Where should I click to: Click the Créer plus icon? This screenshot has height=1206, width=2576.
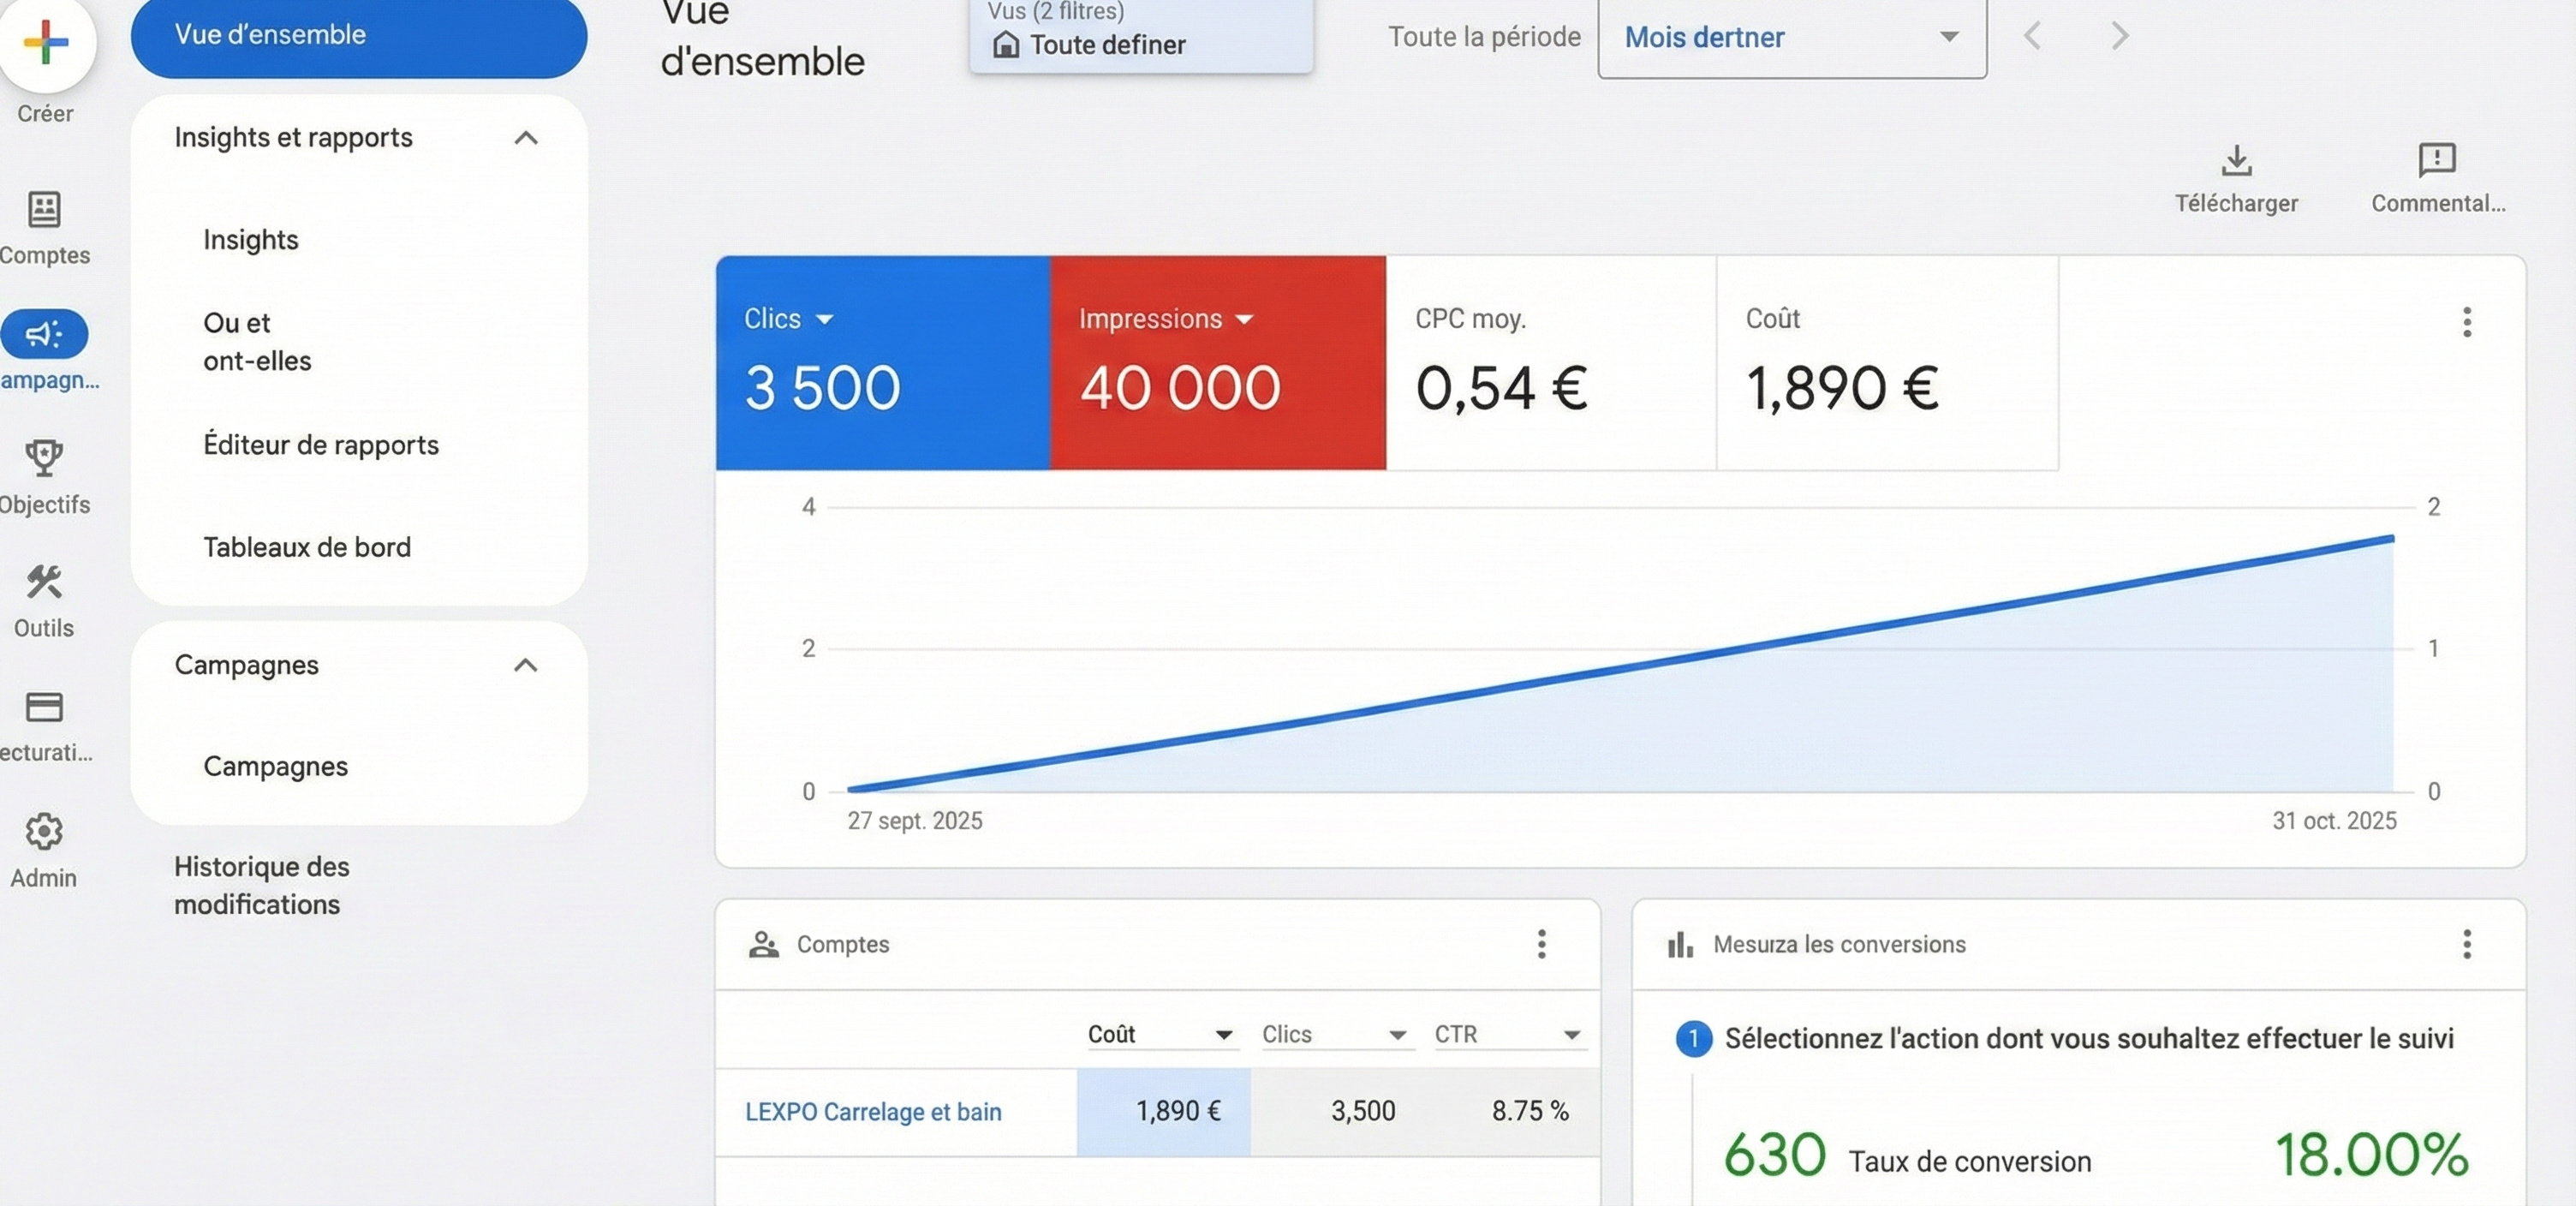tap(44, 42)
